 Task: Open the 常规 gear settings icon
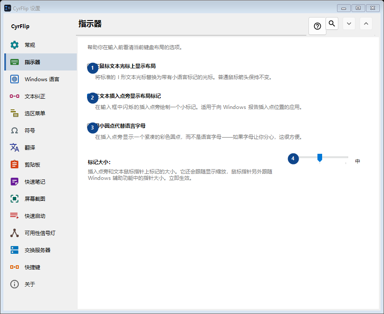(15, 45)
